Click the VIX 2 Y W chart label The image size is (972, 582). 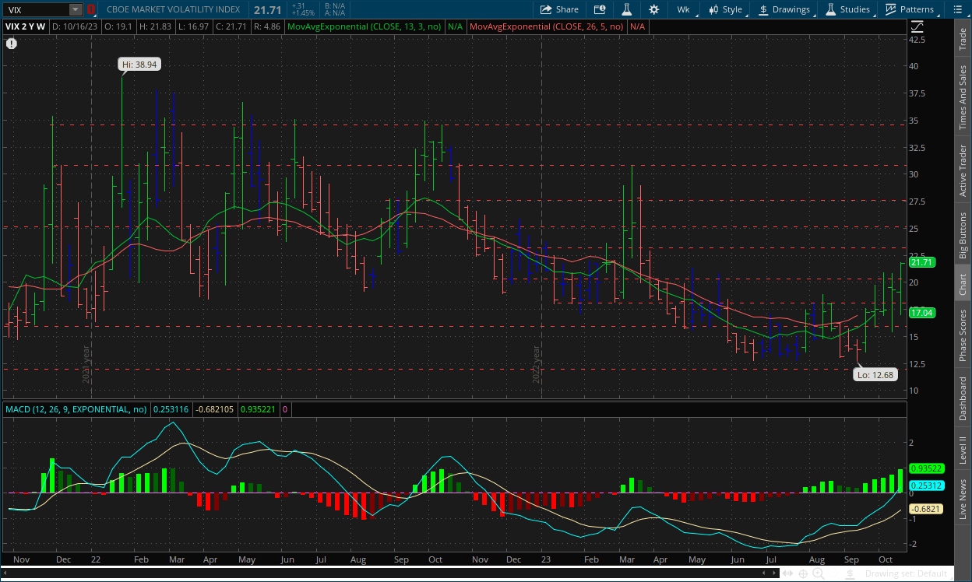point(26,26)
